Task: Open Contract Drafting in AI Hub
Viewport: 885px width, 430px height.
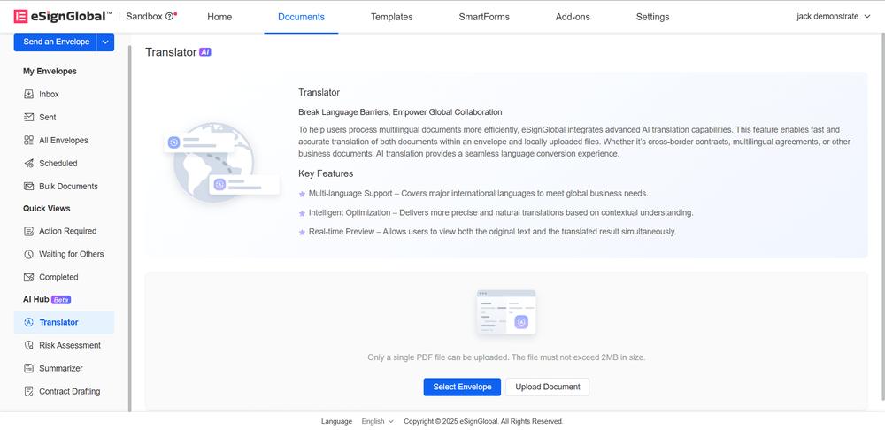Action: click(x=69, y=391)
